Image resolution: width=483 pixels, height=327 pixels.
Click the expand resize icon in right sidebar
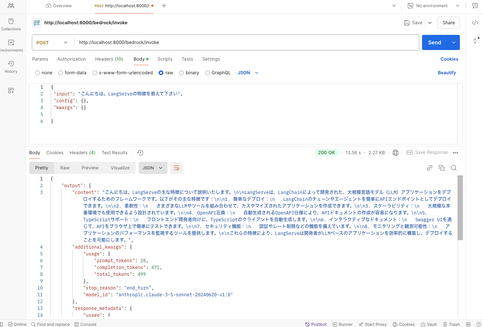coord(476,41)
